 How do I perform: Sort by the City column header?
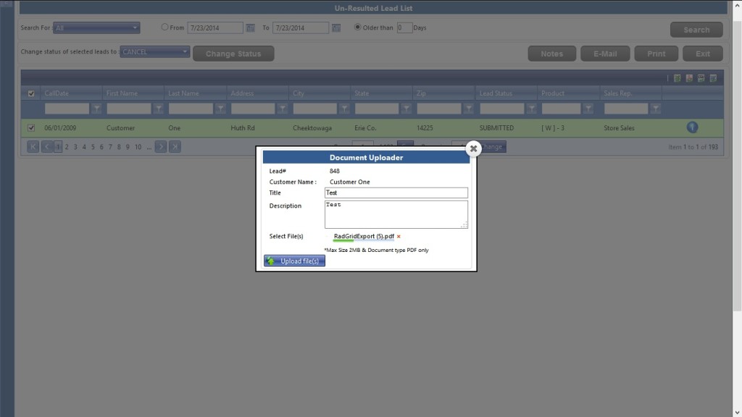coord(299,93)
